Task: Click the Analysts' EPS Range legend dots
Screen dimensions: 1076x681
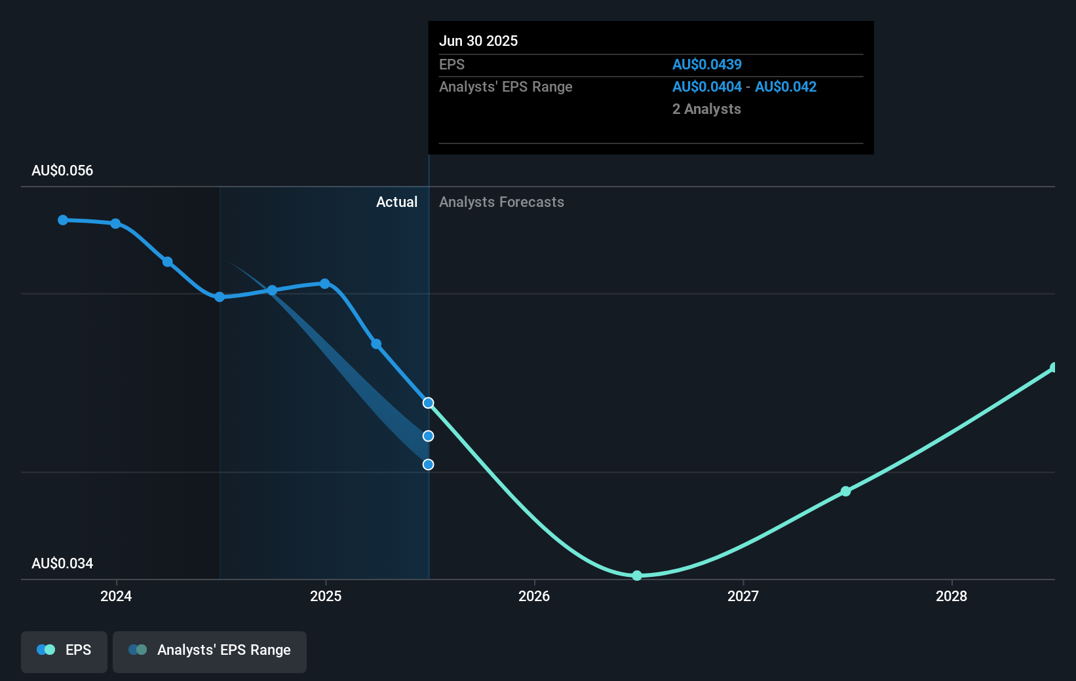Action: (x=137, y=650)
